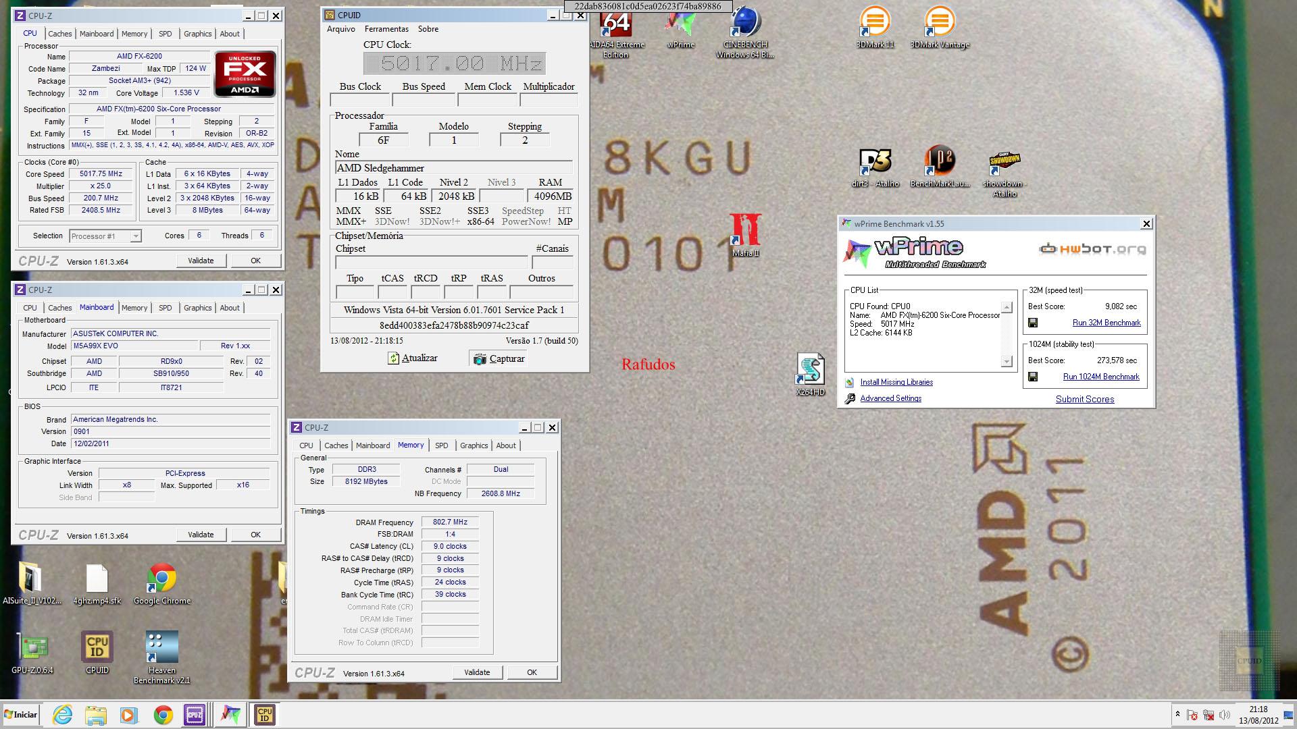Click Chrome icon in taskbar

point(163,715)
